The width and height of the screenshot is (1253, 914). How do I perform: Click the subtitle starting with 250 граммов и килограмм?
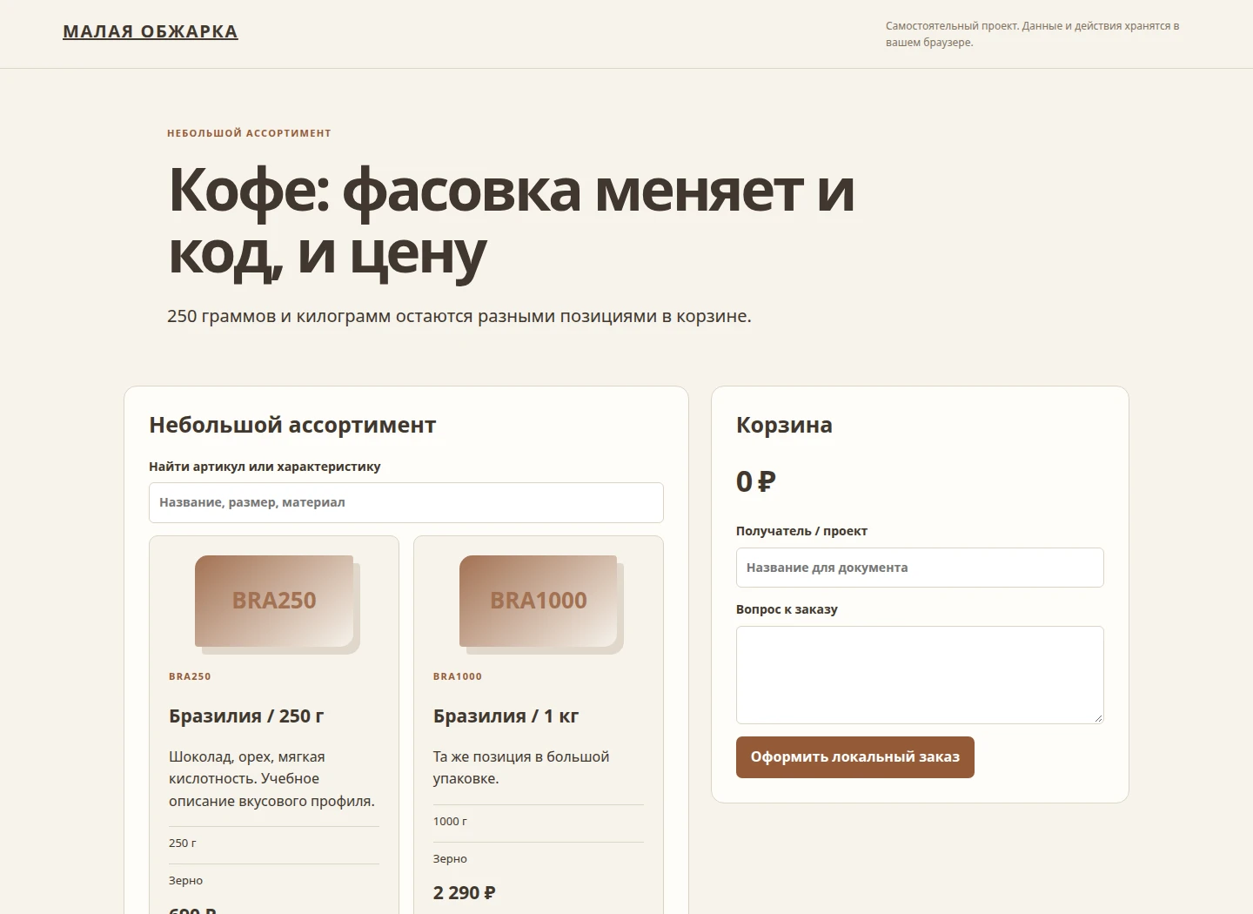tap(459, 316)
